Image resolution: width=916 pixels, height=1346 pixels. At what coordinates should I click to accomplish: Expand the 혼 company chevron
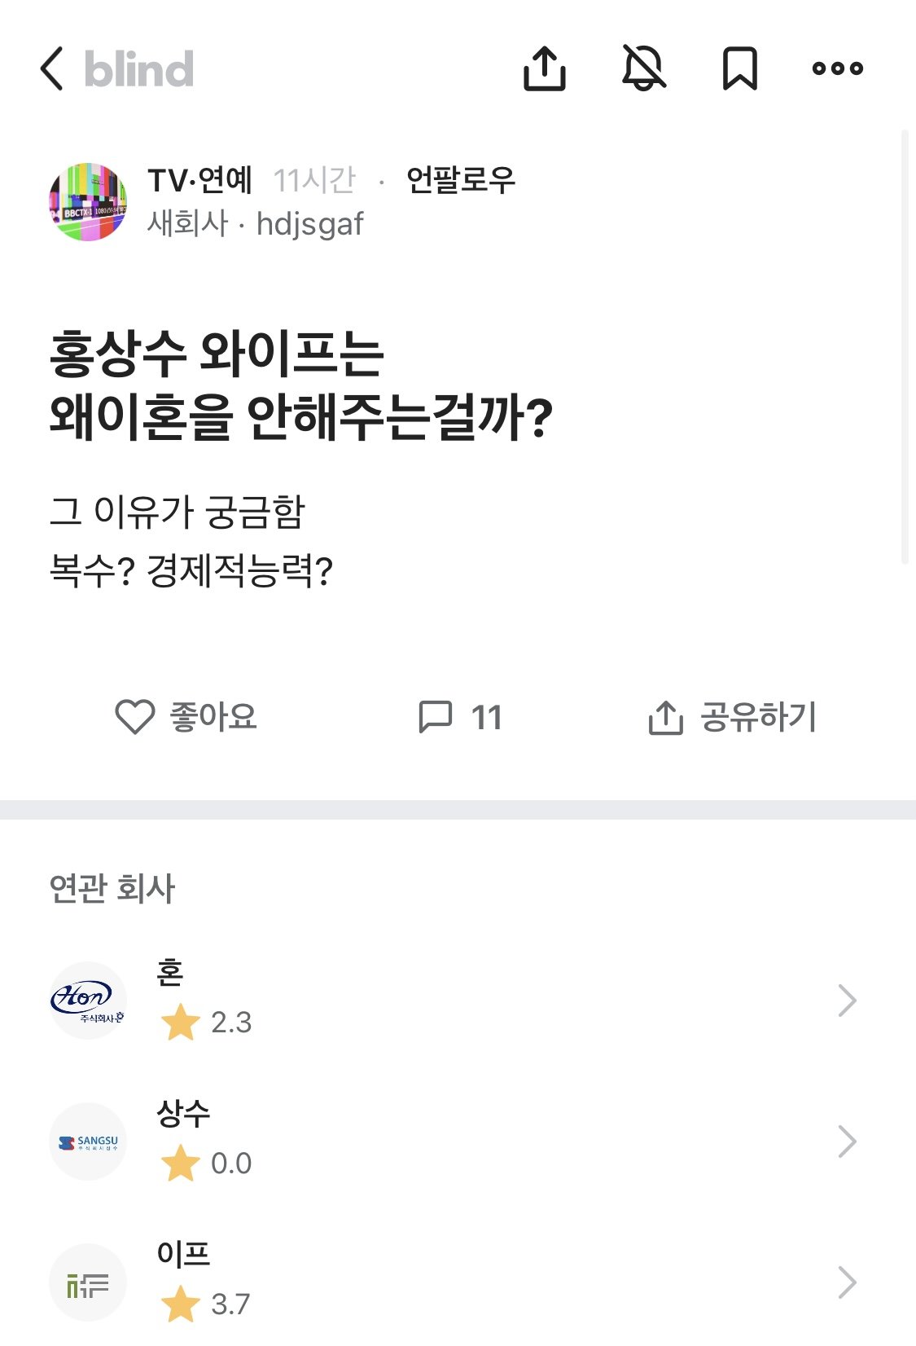(x=847, y=1001)
